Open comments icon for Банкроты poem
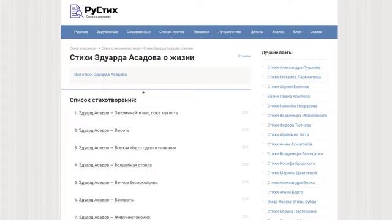This screenshot has width=392, height=220. 245,199
